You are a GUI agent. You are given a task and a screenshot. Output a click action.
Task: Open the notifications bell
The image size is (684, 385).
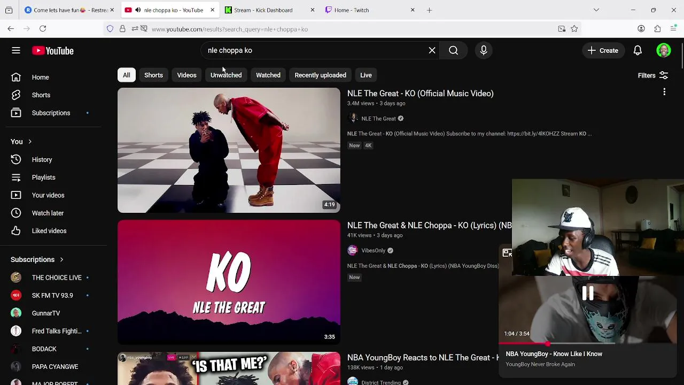pyautogui.click(x=638, y=50)
